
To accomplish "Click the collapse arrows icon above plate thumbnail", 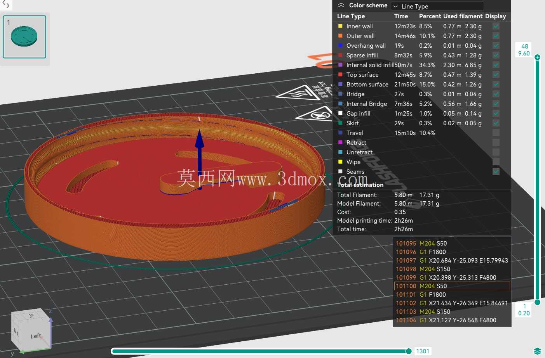I will click(x=6, y=5).
